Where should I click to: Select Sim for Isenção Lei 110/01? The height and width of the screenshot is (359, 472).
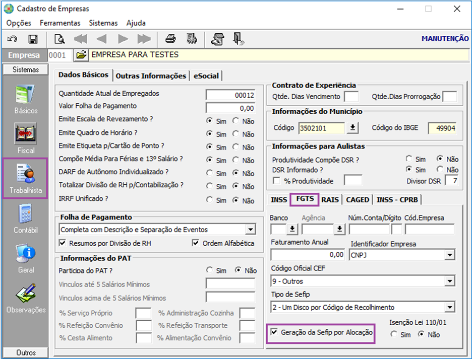click(393, 334)
